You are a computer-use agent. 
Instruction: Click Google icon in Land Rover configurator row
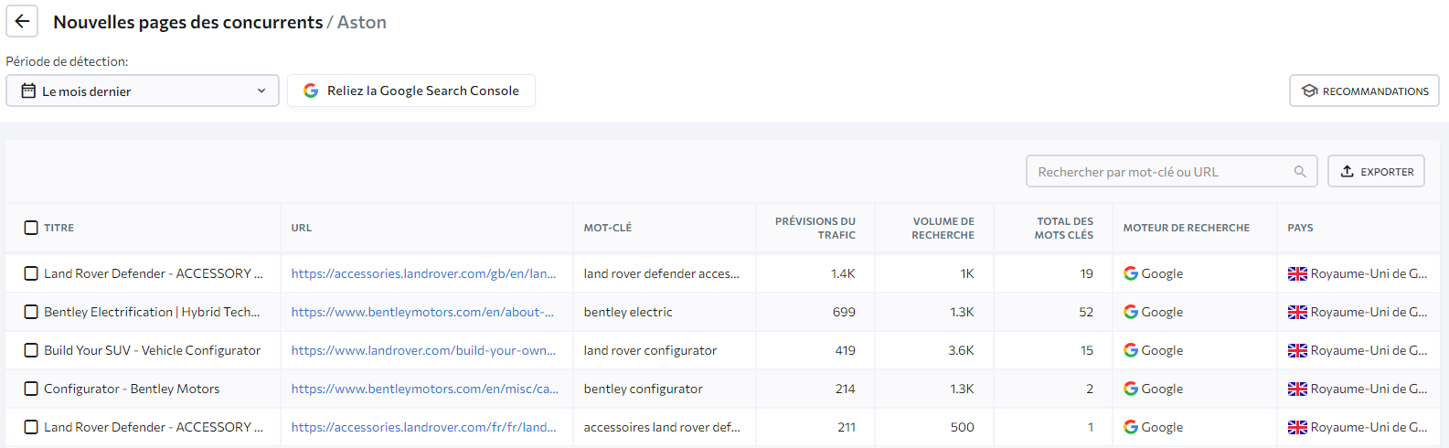tap(1131, 350)
